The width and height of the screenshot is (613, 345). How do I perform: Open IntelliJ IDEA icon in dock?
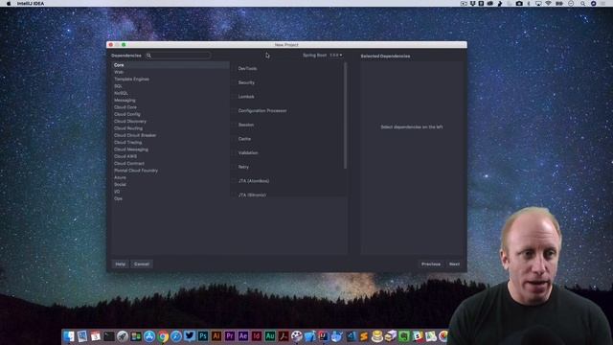coord(324,336)
